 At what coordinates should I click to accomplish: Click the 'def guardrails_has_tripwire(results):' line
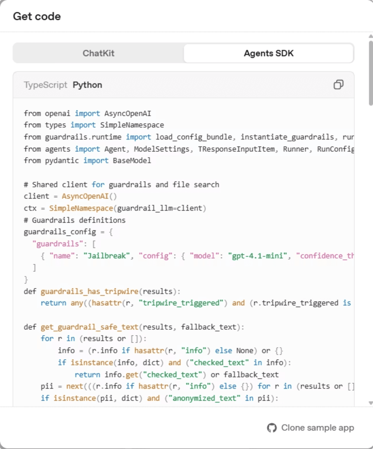click(102, 291)
